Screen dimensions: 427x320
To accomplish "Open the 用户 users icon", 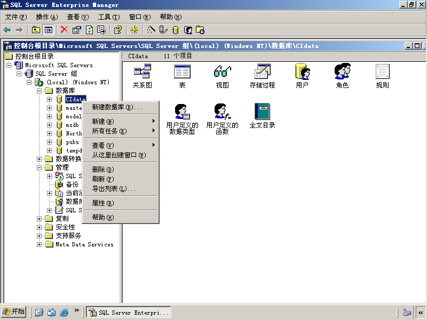I will (x=302, y=76).
